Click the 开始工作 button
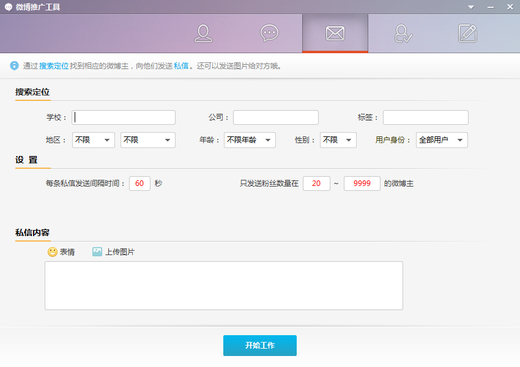This screenshot has height=367, width=520. pyautogui.click(x=260, y=346)
